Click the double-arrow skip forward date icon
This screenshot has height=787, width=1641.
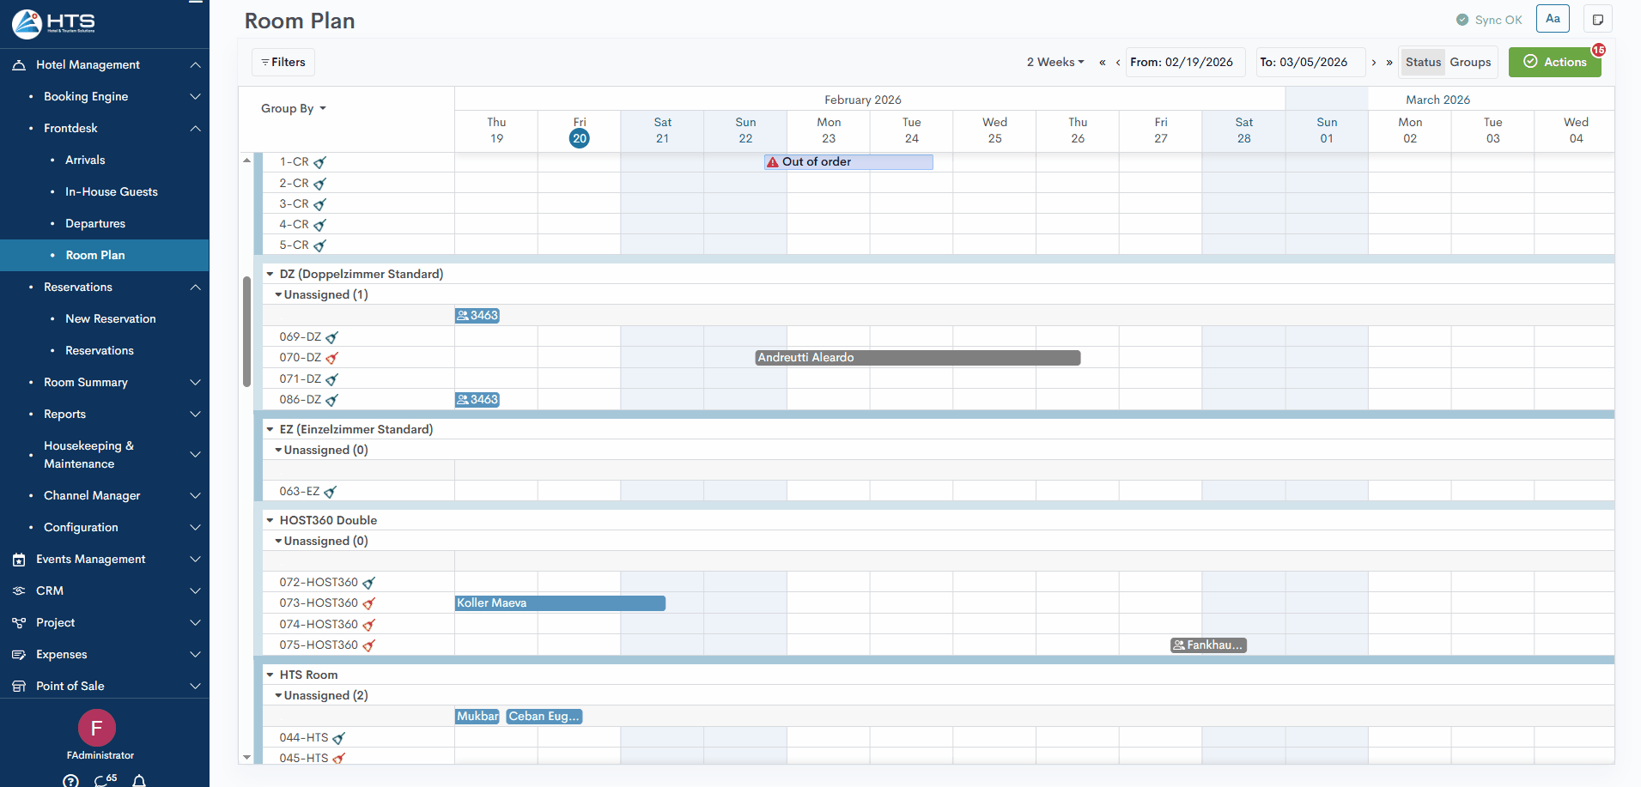pyautogui.click(x=1389, y=63)
